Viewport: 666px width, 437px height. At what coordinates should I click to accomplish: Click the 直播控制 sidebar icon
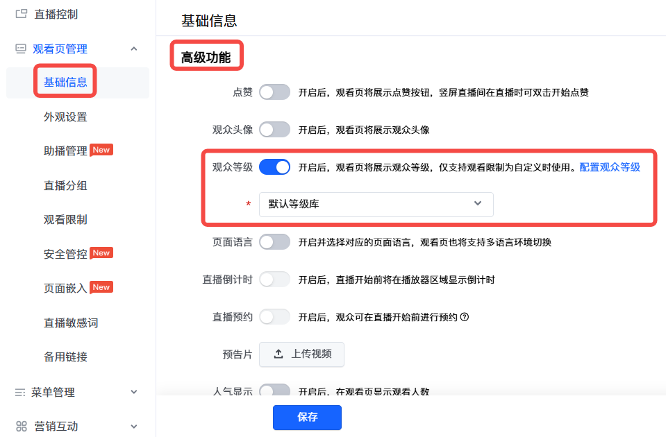tap(21, 13)
